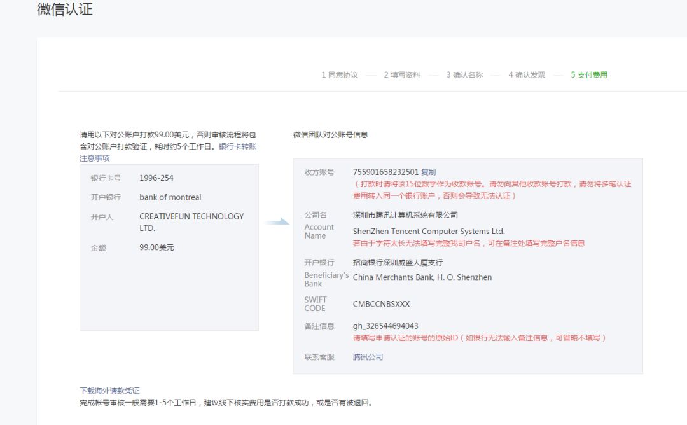The width and height of the screenshot is (687, 425).
Task: Click account number 755901658232501
Action: click(385, 172)
